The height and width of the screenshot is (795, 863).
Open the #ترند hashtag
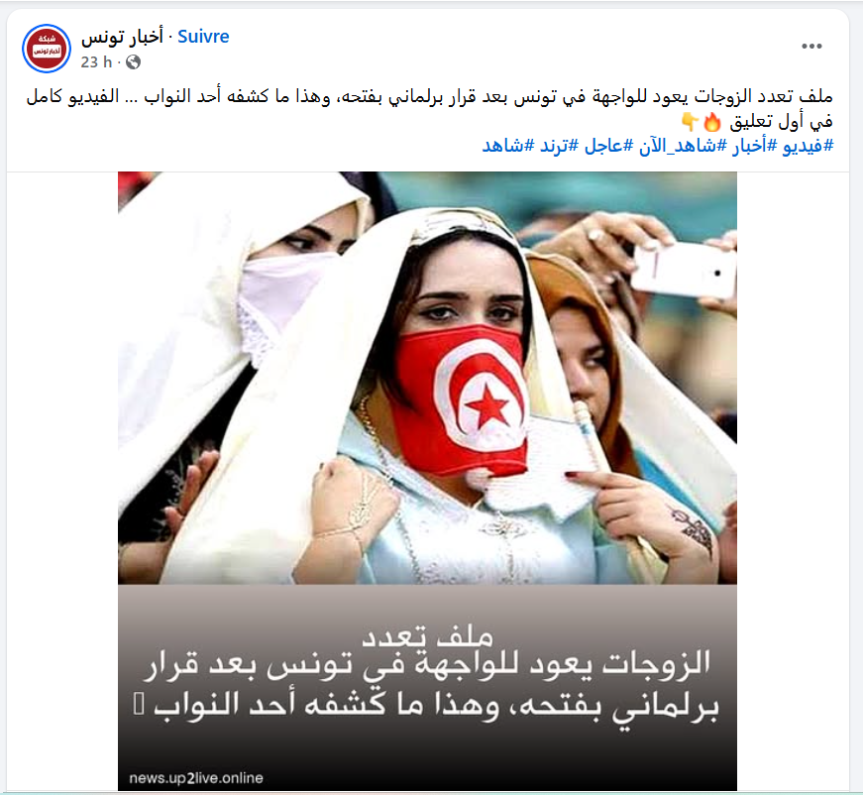point(559,146)
